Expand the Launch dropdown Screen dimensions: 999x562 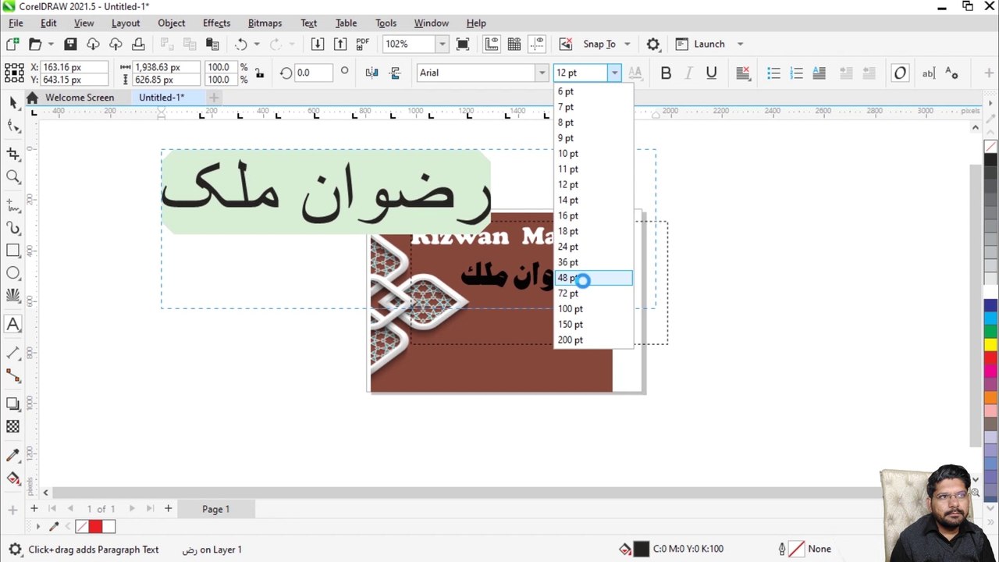click(x=740, y=44)
